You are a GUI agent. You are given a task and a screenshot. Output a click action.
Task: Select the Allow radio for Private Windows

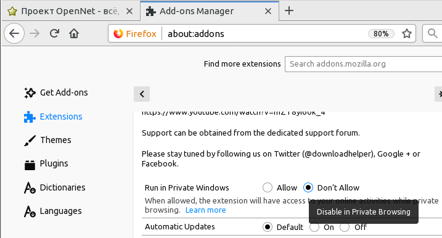coord(267,187)
